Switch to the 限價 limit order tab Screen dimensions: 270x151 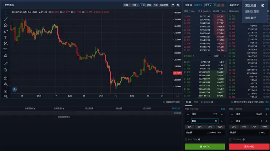[188, 102]
